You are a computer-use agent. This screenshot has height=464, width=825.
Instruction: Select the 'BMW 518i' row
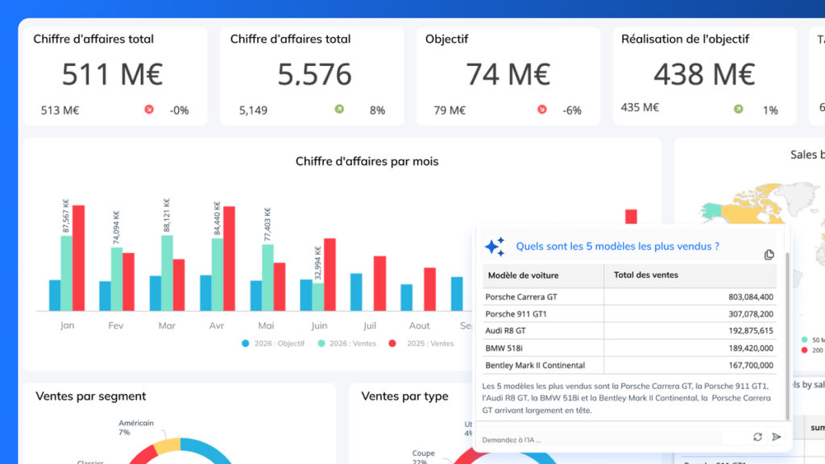pyautogui.click(x=629, y=348)
